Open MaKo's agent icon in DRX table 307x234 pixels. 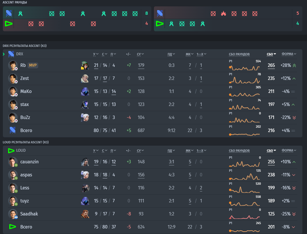[x=85, y=92]
